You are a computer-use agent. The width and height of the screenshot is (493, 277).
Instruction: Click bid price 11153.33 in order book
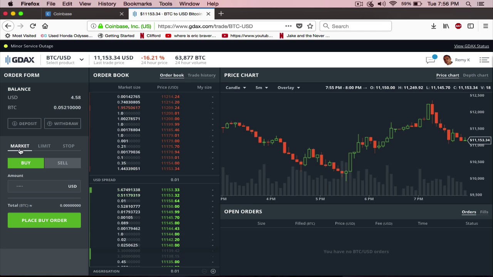pos(170,190)
